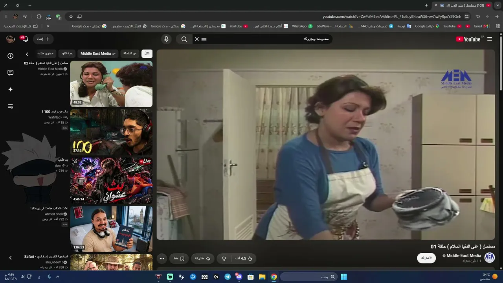Open Chrome tab search dropdown
503x283 pixels.
pos(497,5)
